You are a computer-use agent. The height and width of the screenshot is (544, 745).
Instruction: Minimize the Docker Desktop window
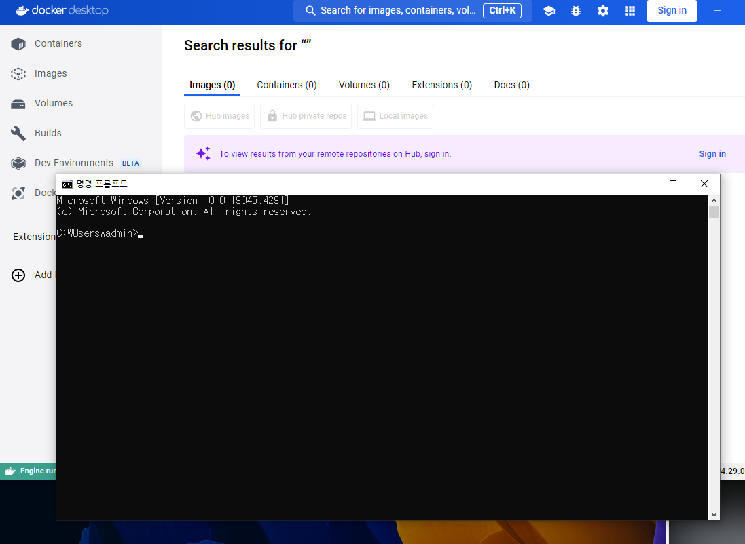pyautogui.click(x=718, y=10)
